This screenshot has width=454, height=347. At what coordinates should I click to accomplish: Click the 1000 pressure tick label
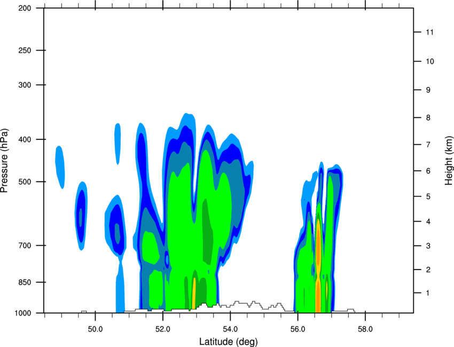tap(23, 313)
